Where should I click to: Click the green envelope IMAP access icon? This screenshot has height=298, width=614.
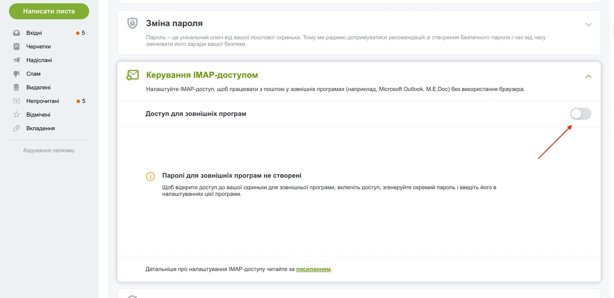pos(132,75)
